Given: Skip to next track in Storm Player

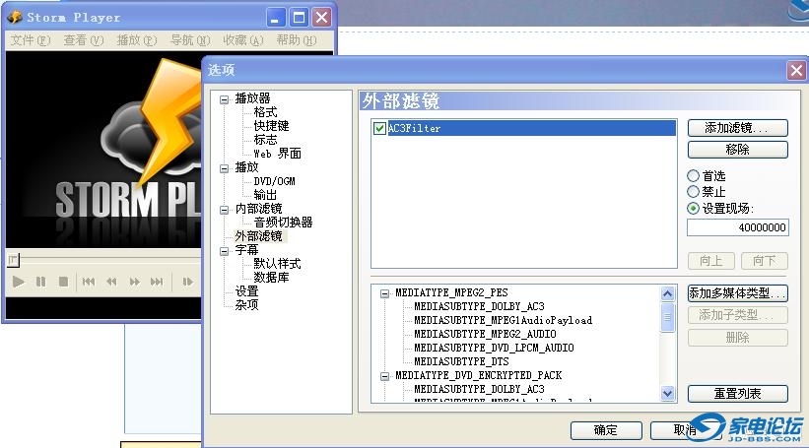Looking at the screenshot, I should 157,282.
